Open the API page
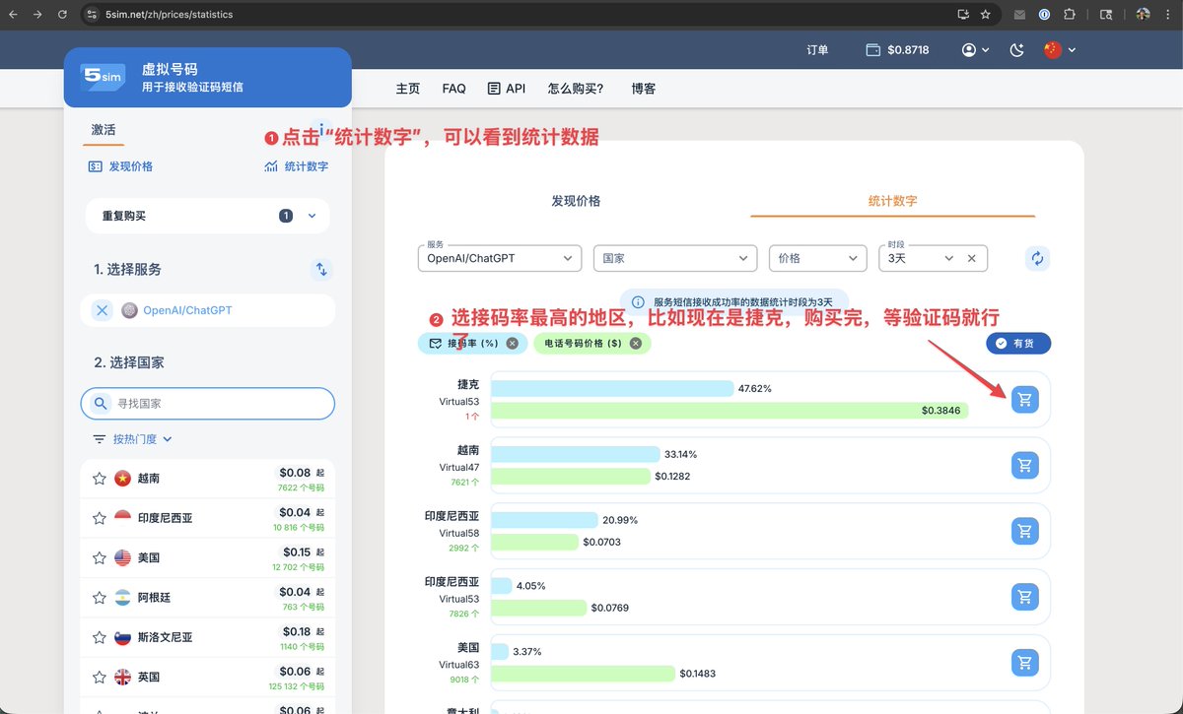Viewport: 1183px width, 714px height. click(x=507, y=89)
